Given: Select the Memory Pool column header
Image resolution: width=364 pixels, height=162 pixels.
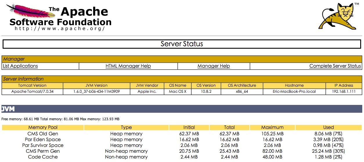Looking at the screenshot, I should (43, 128).
